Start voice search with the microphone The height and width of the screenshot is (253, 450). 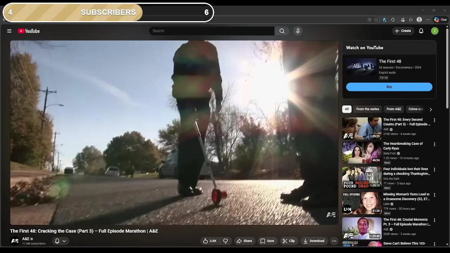pos(298,31)
